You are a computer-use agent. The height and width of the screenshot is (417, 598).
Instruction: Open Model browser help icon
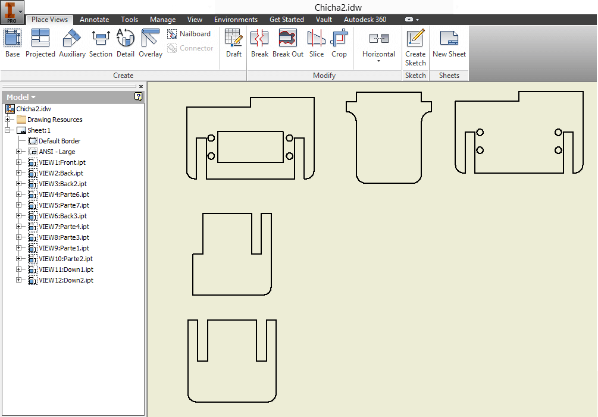139,97
